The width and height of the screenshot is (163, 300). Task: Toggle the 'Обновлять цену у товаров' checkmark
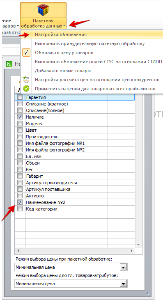tap(26, 53)
